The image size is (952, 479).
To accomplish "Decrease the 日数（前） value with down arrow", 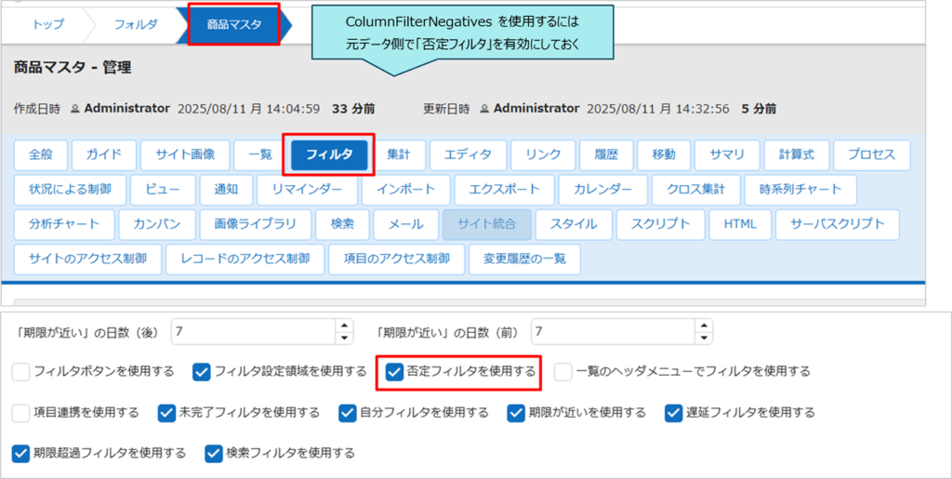I will point(705,339).
